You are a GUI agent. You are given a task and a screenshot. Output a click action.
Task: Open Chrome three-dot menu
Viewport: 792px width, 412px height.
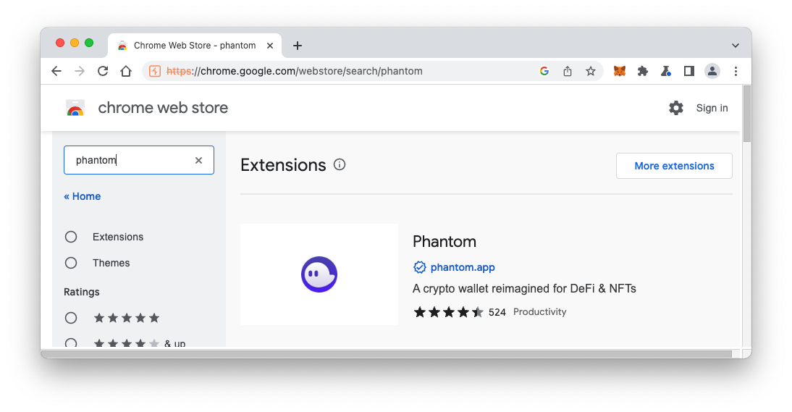(x=736, y=71)
